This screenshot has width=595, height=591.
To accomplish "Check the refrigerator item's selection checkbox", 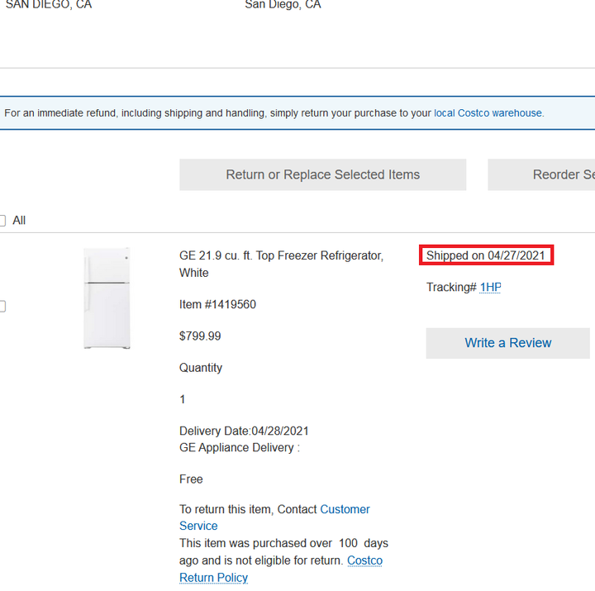I will coord(2,306).
